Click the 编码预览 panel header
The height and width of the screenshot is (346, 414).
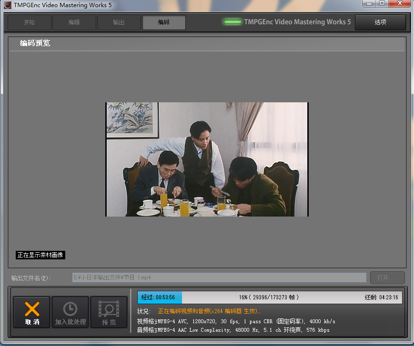point(35,43)
